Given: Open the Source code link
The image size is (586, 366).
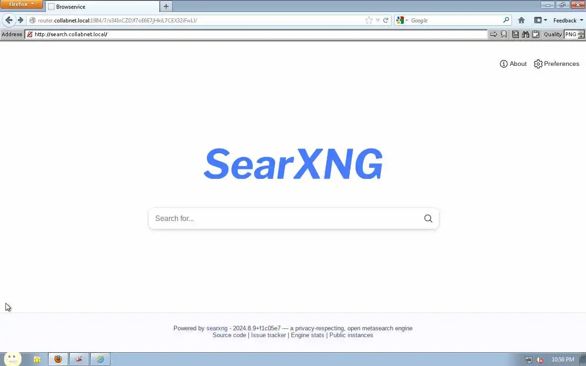Looking at the screenshot, I should pos(229,335).
